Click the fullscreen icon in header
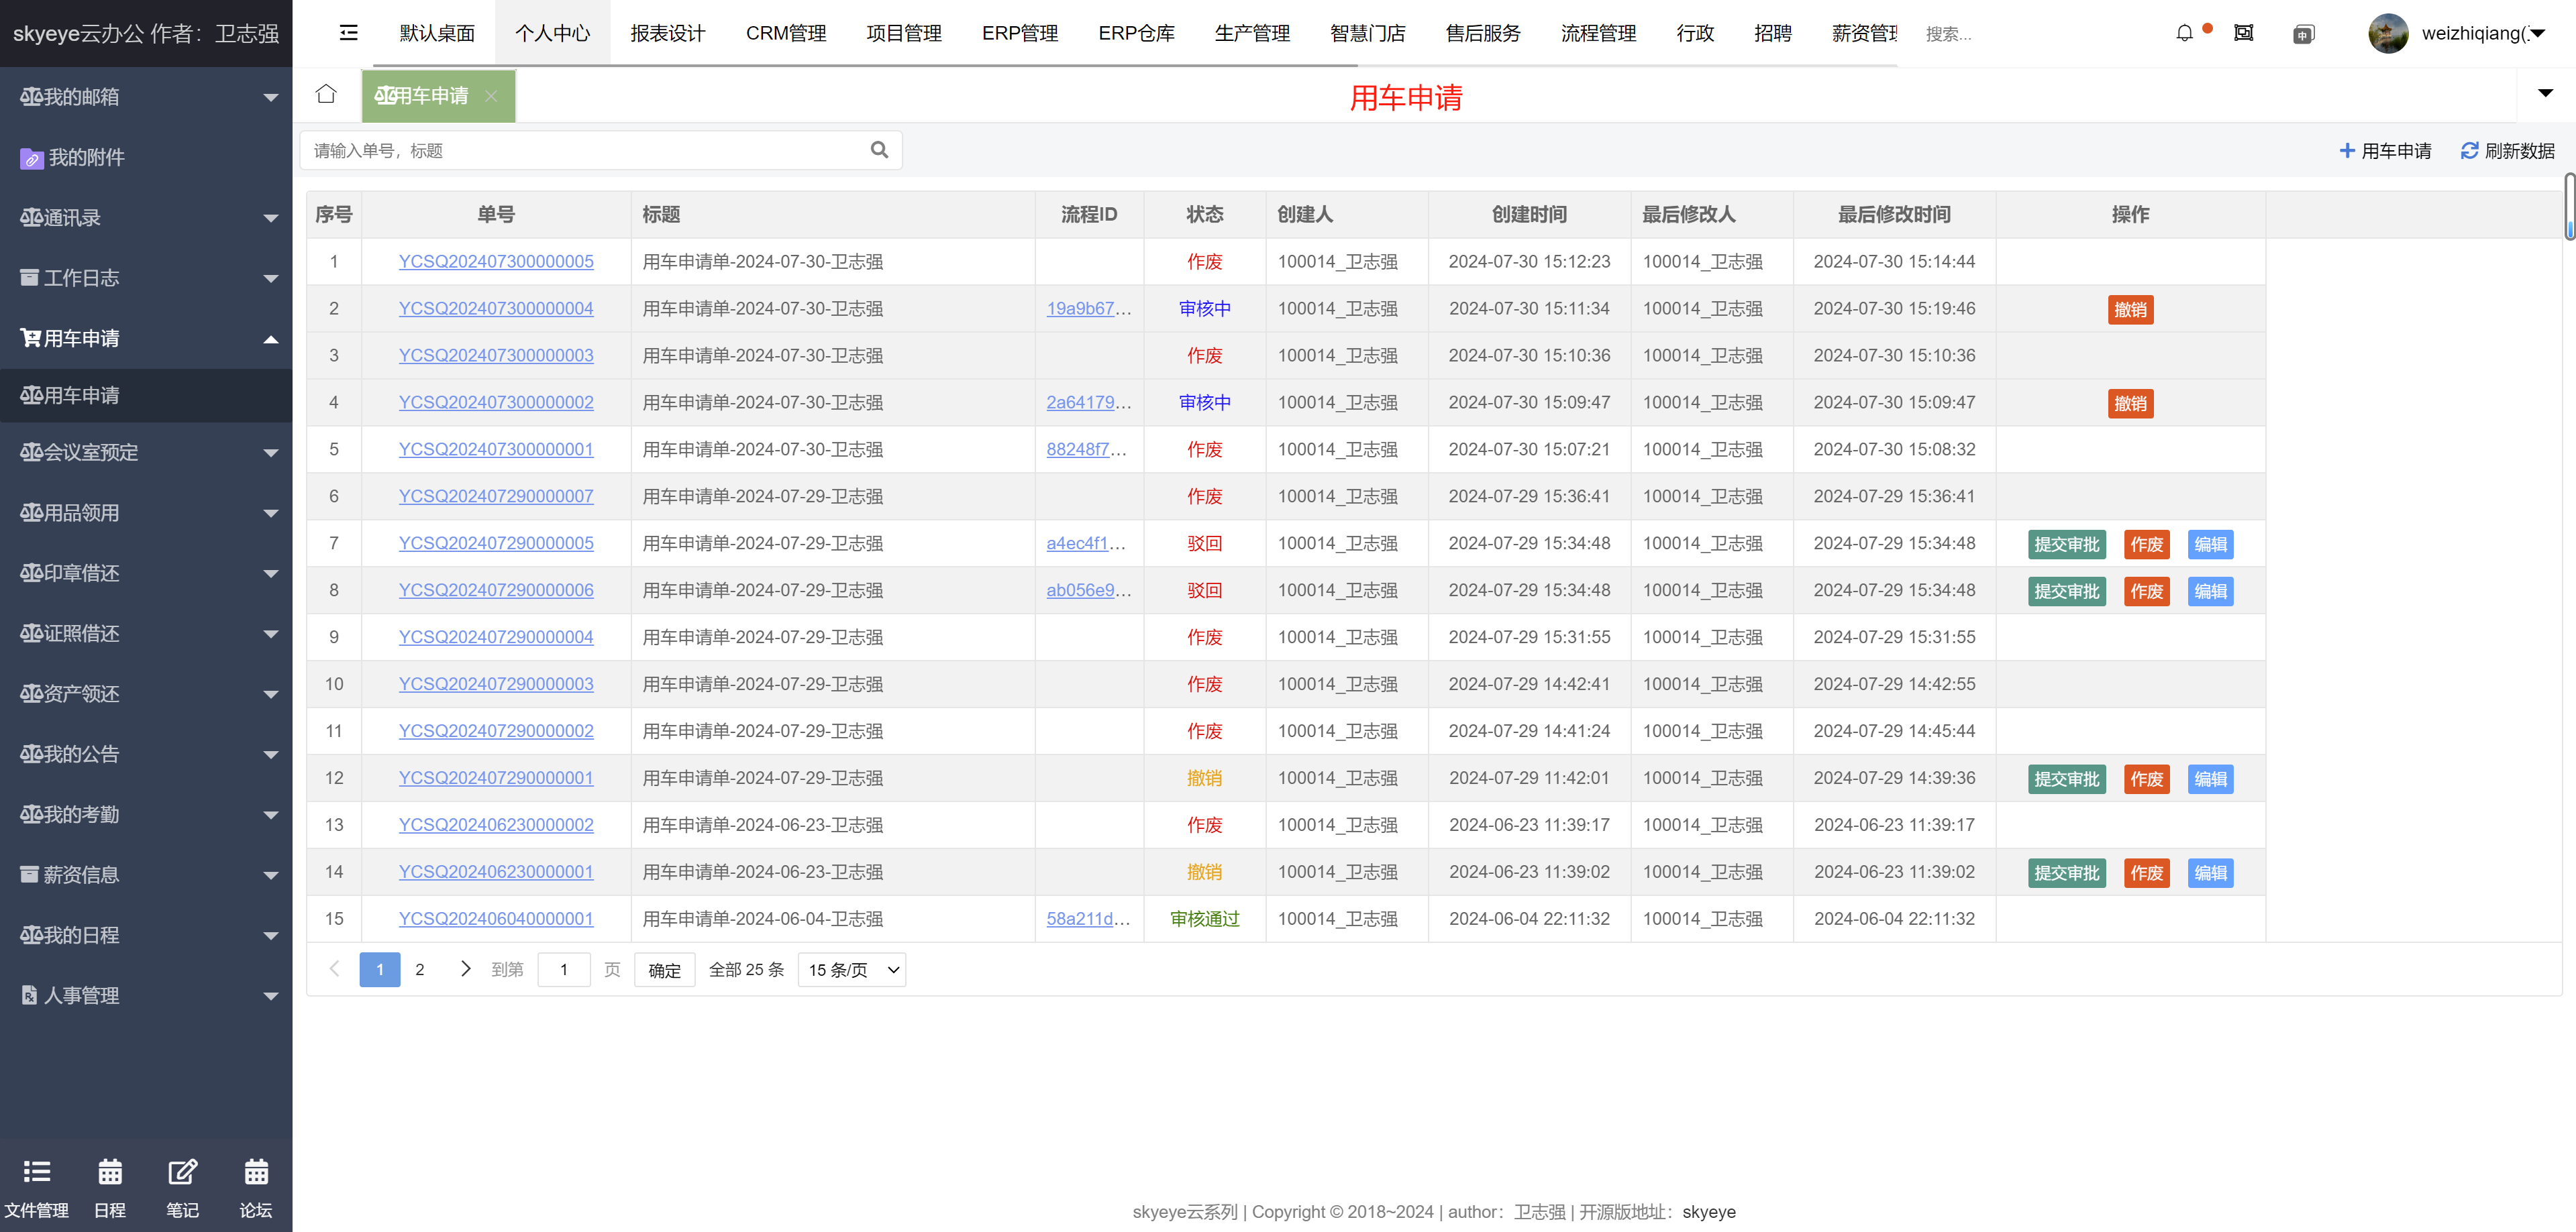 (x=2243, y=33)
